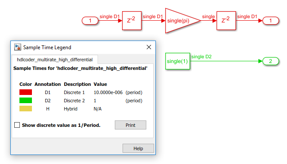Open the hdlcoder_multirate_high_differential tab
287x164 pixels.
pos(55,60)
